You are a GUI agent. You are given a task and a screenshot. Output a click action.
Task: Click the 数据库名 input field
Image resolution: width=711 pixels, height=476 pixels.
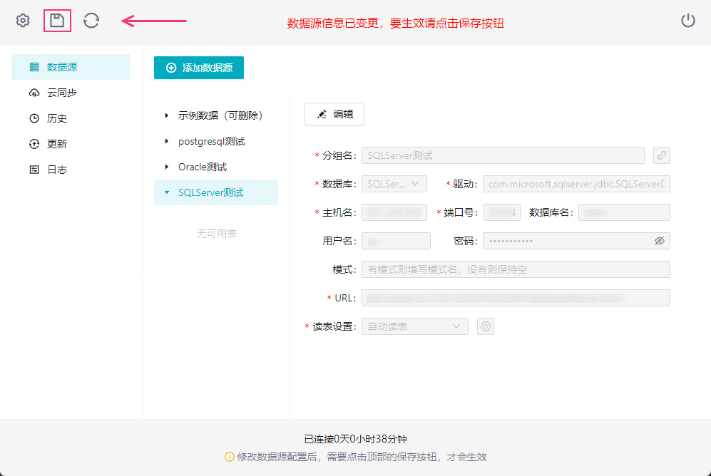click(624, 212)
